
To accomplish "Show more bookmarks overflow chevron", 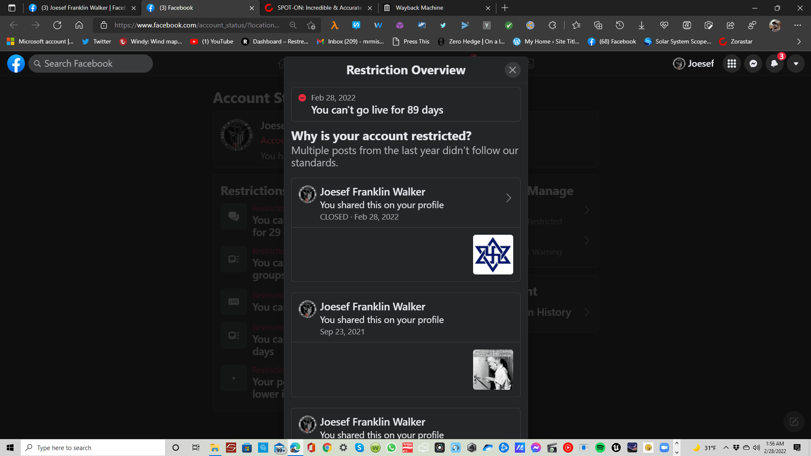I will pos(798,41).
